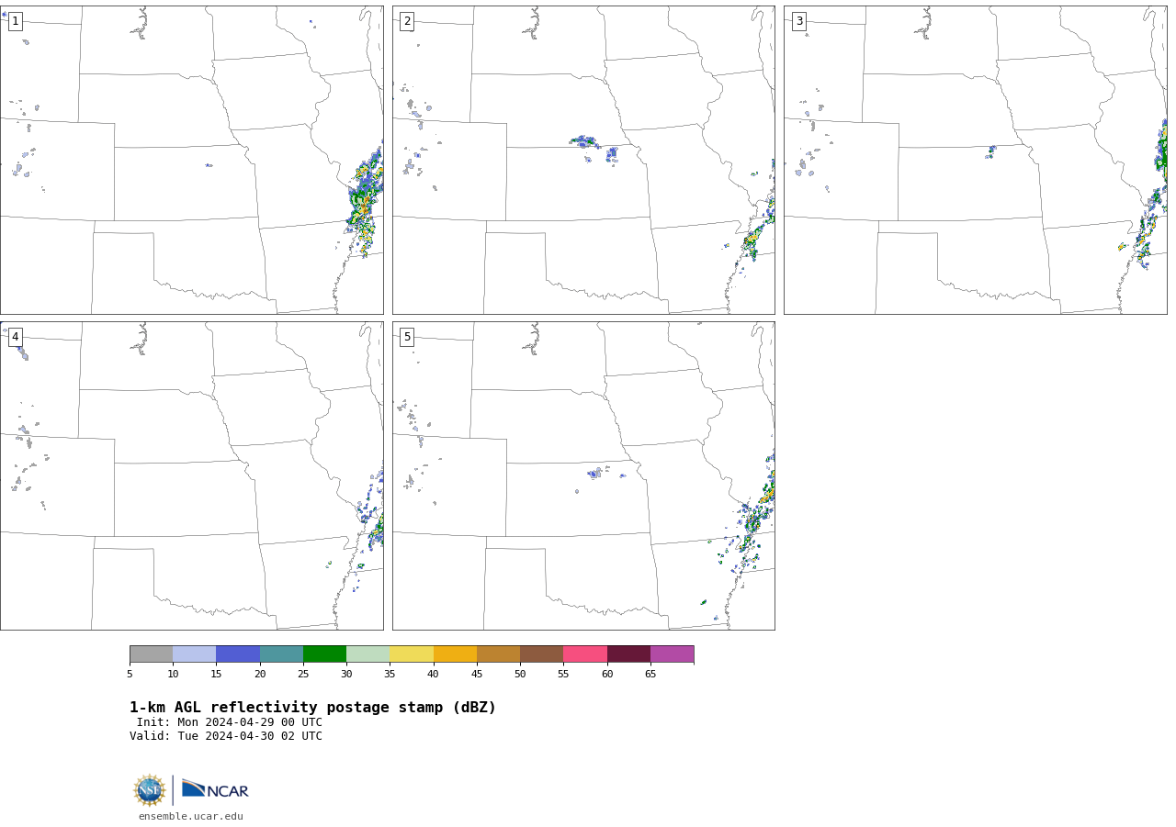Open ensemble member 5 reflectivity panel

pos(583,475)
